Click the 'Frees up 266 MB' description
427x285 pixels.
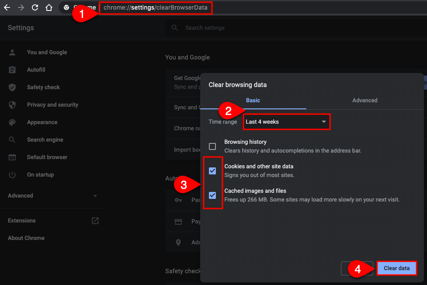312,200
